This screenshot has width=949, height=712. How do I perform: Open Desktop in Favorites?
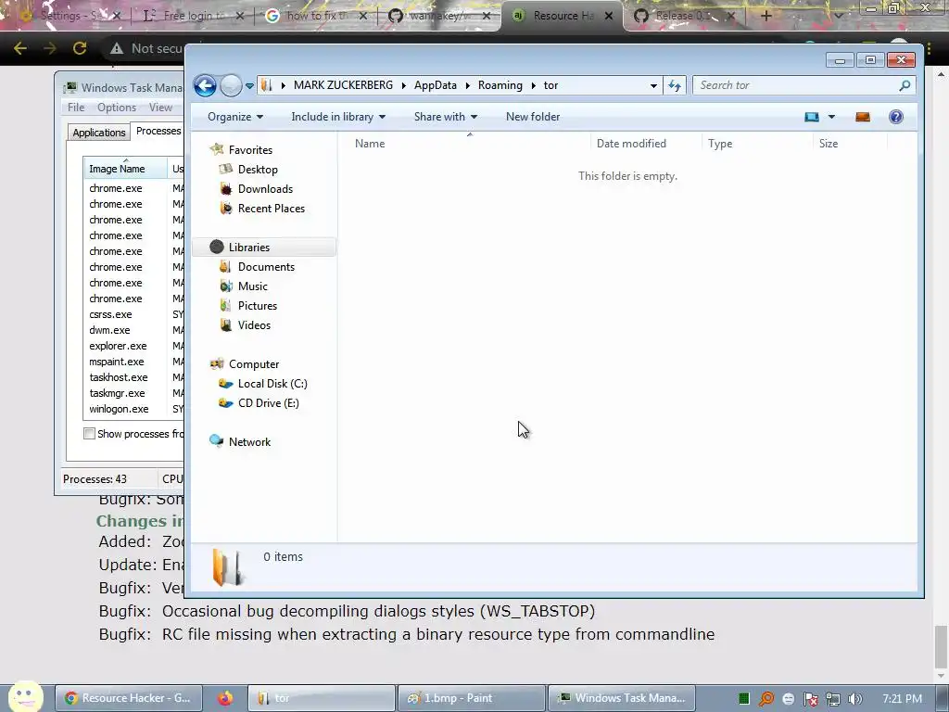coord(258,170)
